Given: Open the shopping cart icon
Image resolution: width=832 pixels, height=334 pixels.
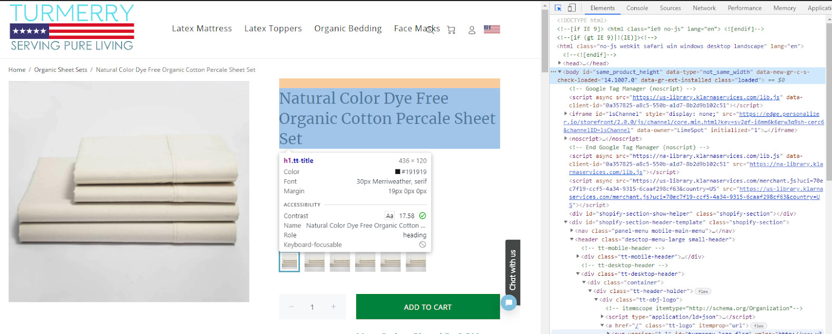Looking at the screenshot, I should click(451, 30).
